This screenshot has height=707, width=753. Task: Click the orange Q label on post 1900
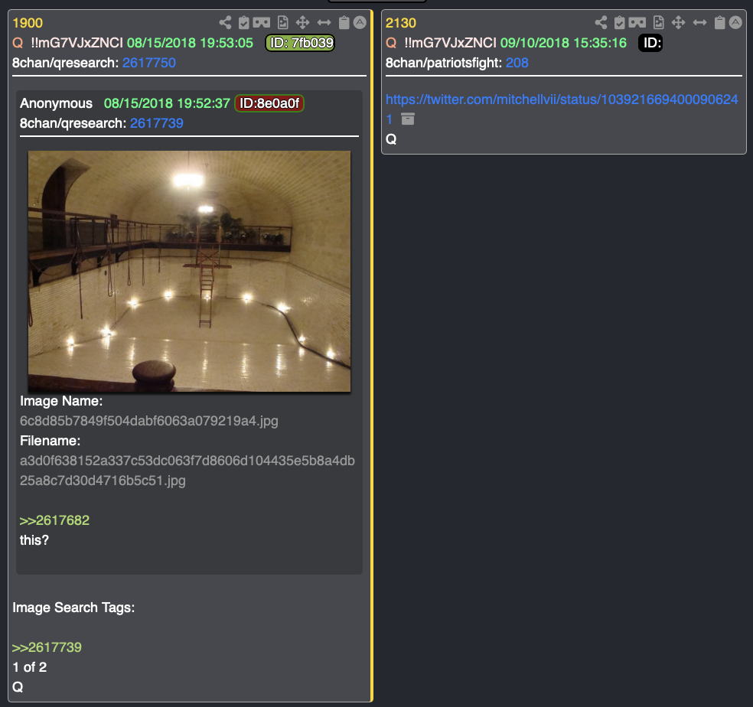coord(18,43)
